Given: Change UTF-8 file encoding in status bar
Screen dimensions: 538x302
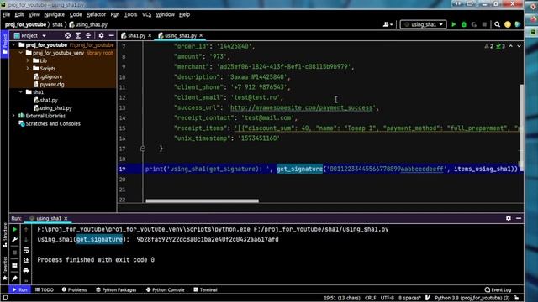Looking at the screenshot, I should (387, 298).
